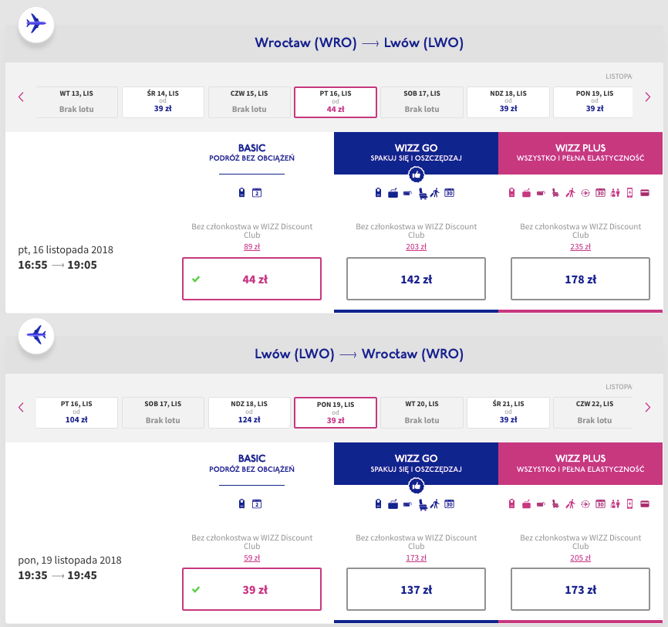Select outbound date WT 13, LIS with no flight
668x627 pixels.
point(76,102)
